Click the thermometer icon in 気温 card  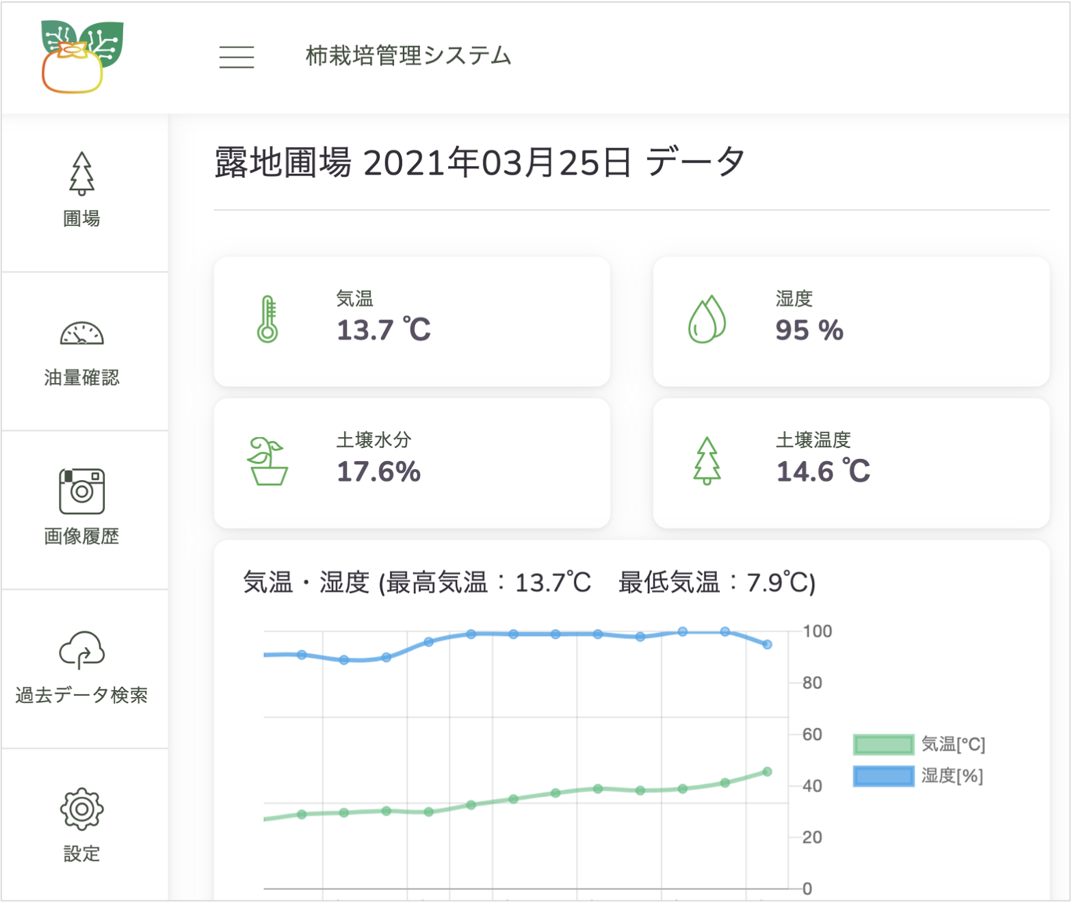click(x=267, y=319)
